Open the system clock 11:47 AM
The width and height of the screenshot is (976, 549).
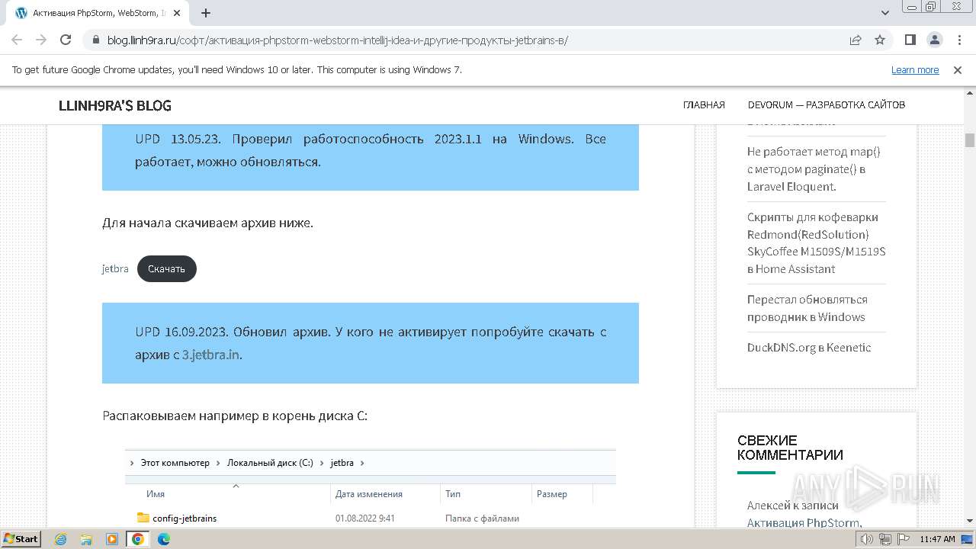pos(937,539)
